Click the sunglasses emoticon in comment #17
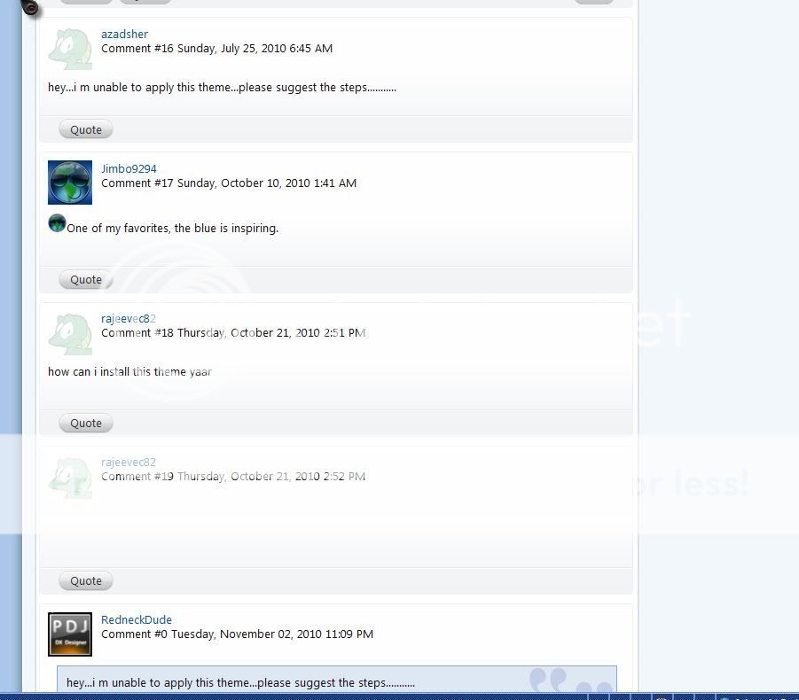Screen dimensions: 799x700 tap(57, 223)
